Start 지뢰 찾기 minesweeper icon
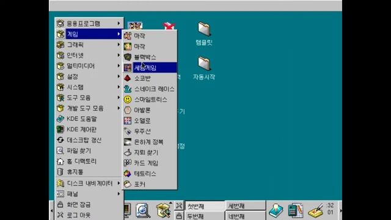391x220 pixels. [x=128, y=152]
